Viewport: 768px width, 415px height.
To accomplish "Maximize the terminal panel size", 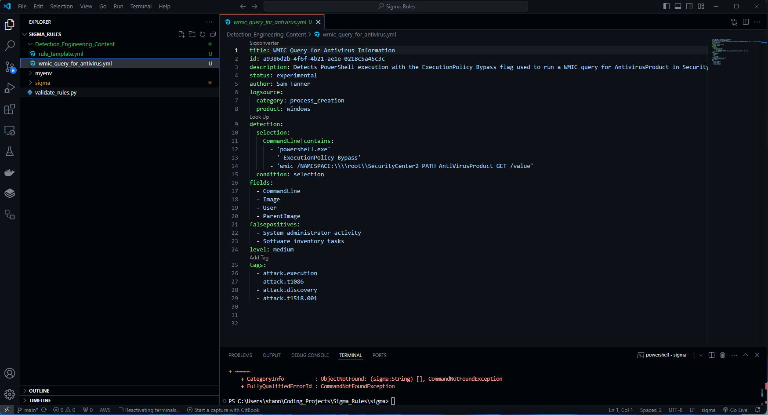I will click(746, 355).
